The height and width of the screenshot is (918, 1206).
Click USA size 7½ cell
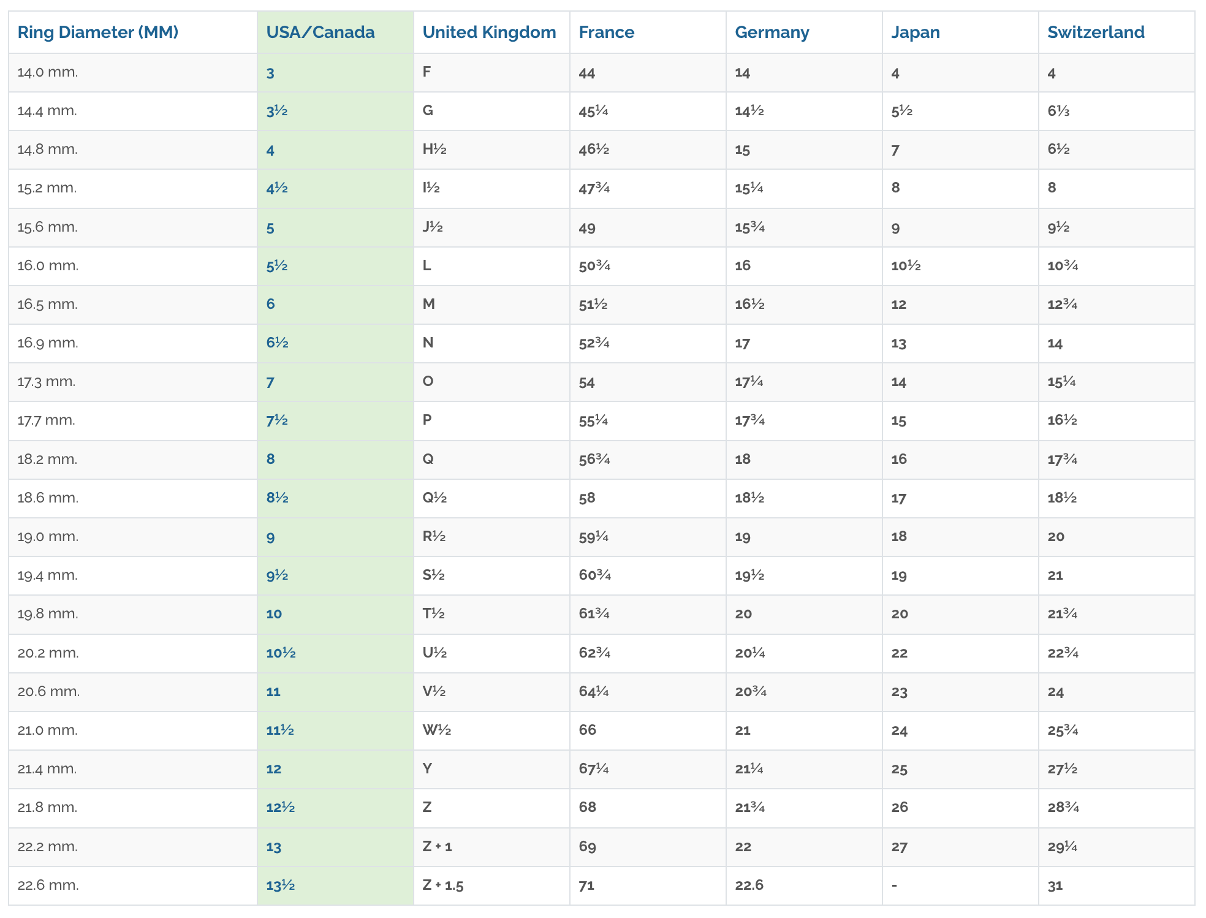click(335, 420)
